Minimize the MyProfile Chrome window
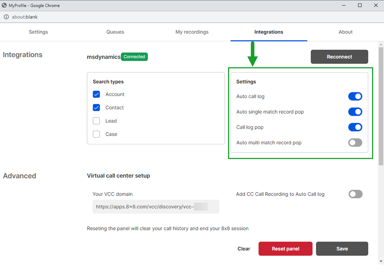The image size is (384, 276). tap(344, 6)
